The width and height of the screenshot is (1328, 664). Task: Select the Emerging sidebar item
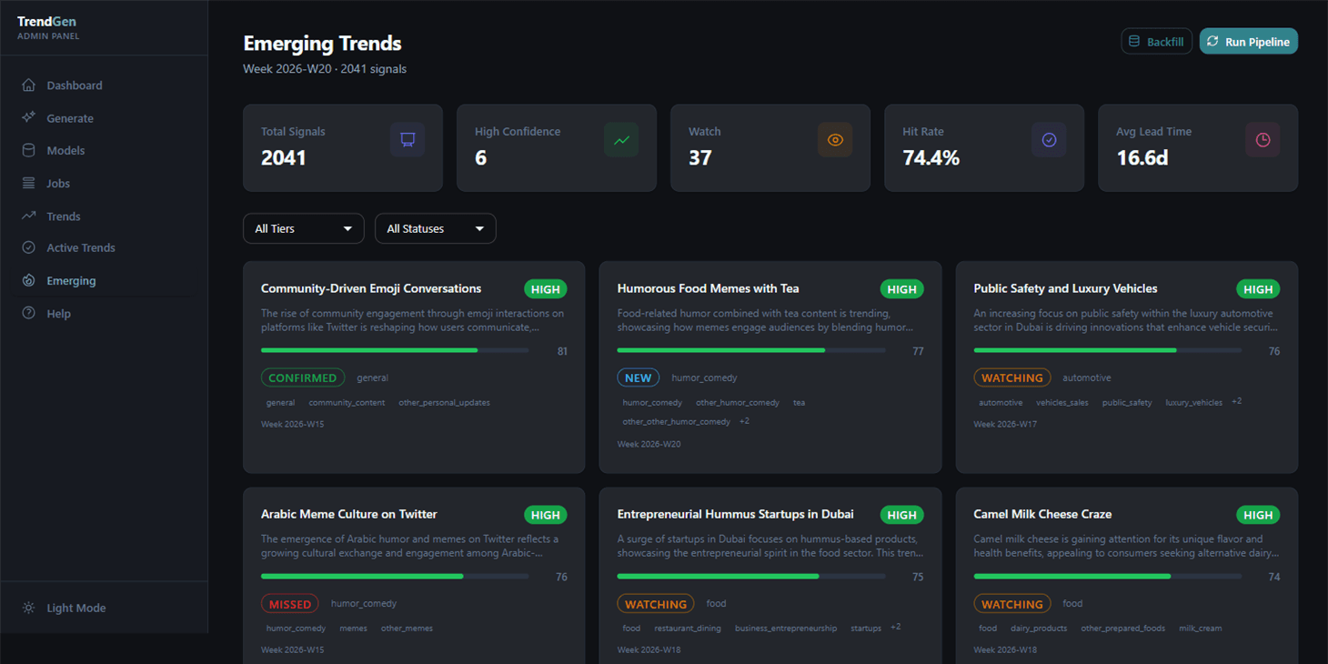tap(104, 280)
